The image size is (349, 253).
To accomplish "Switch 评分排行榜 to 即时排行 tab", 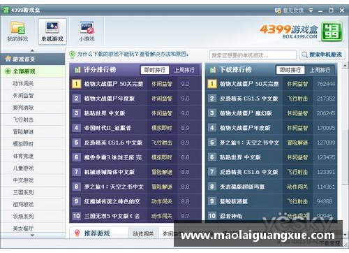I will (155, 70).
